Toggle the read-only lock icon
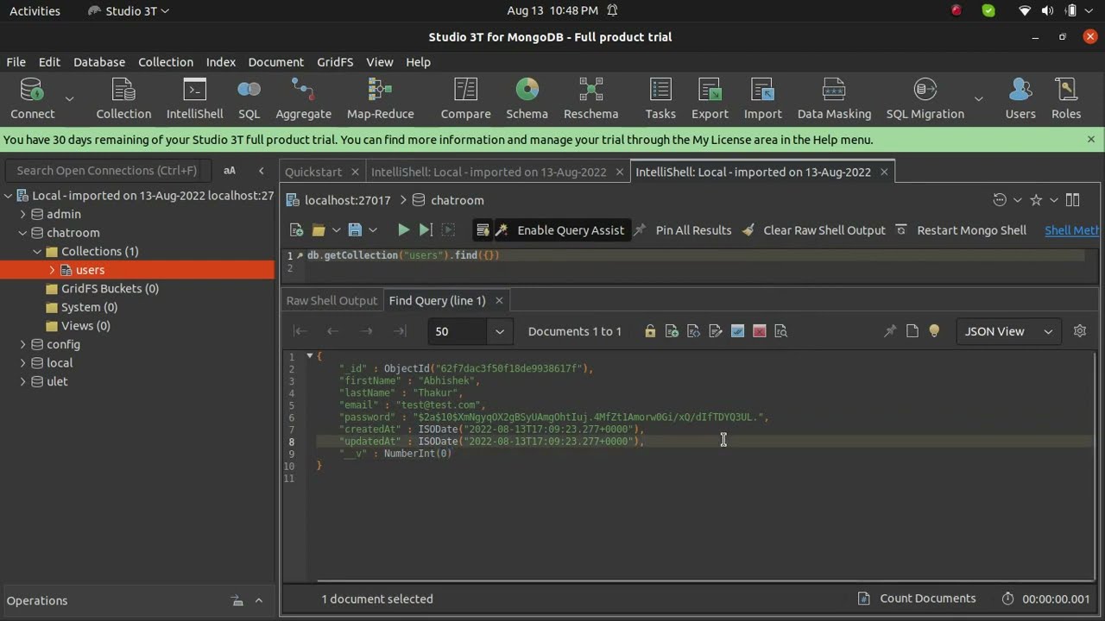 pyautogui.click(x=650, y=331)
